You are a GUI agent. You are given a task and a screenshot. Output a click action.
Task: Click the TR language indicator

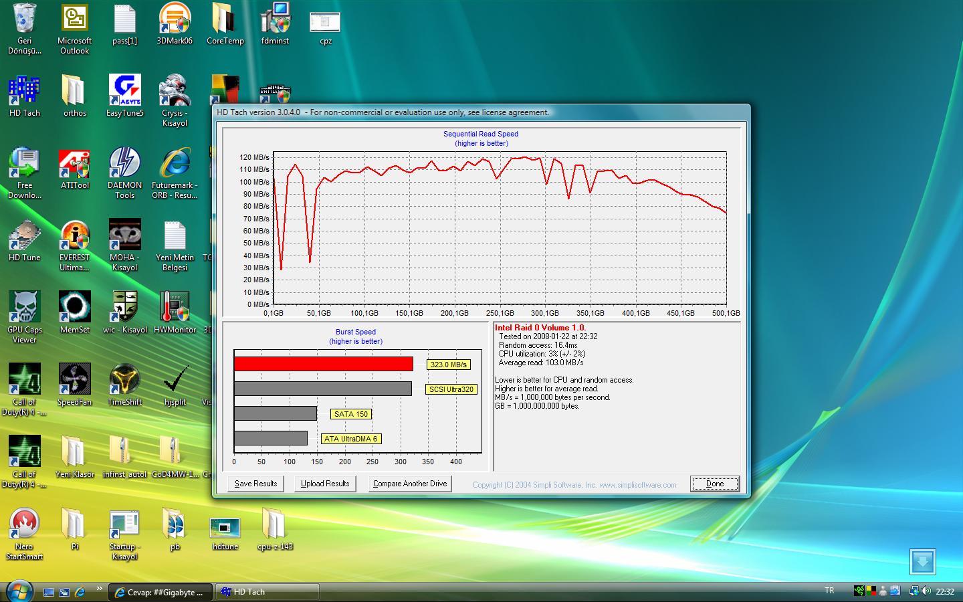tap(829, 591)
